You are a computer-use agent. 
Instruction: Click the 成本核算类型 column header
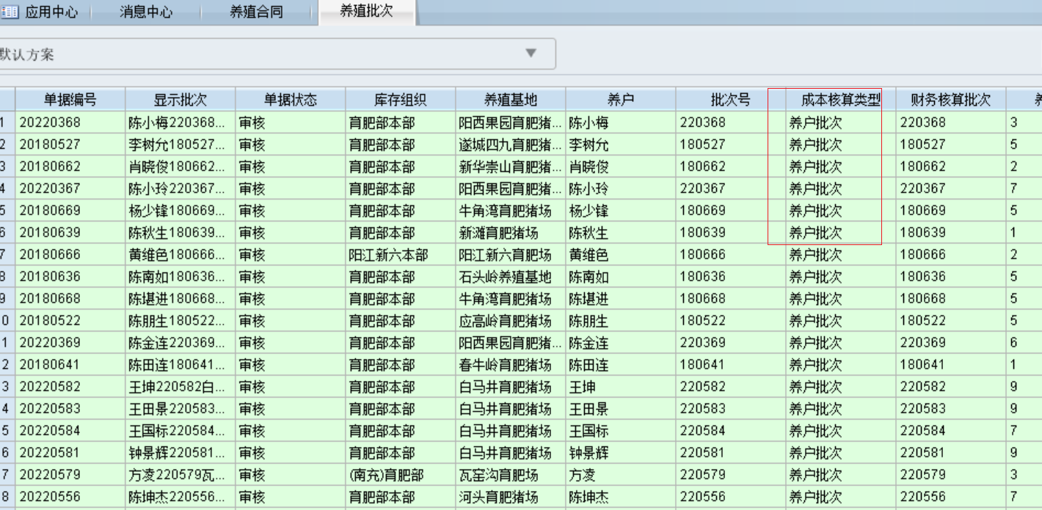click(840, 100)
